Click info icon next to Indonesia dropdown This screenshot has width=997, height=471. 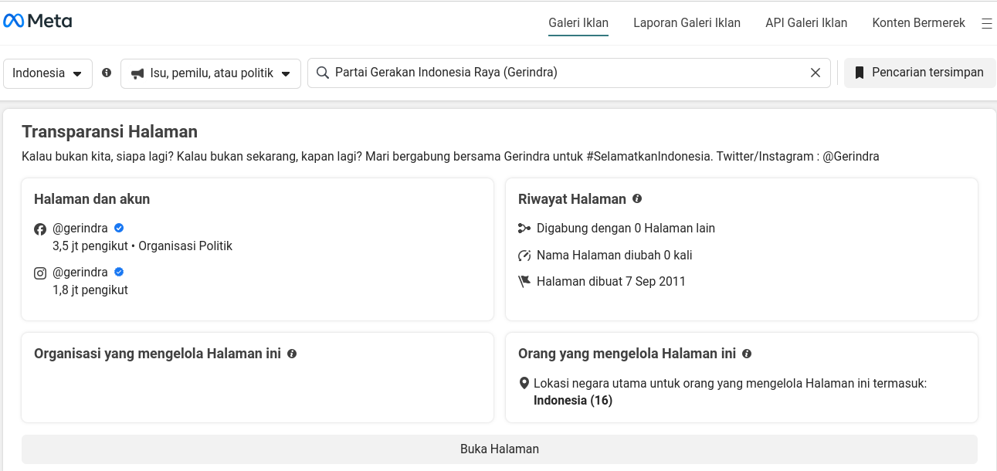tap(107, 73)
